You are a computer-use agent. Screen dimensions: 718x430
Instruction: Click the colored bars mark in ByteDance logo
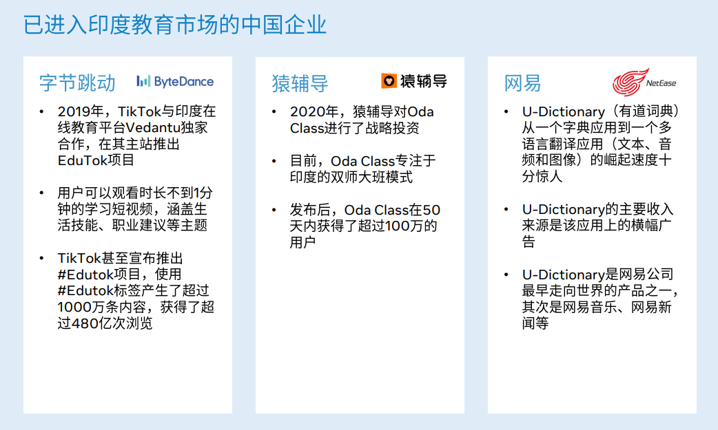click(143, 81)
